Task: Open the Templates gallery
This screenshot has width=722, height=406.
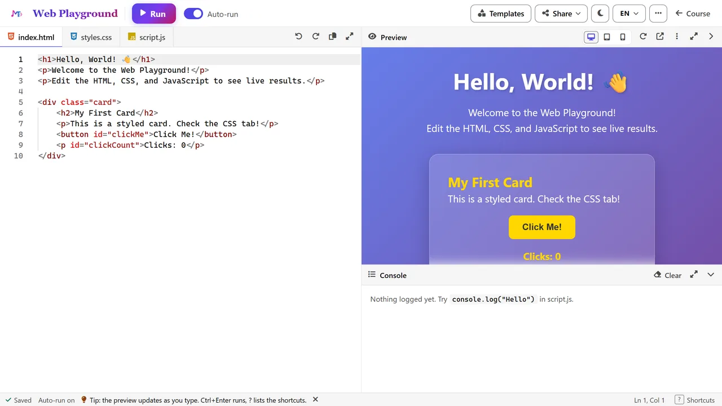Action: click(501, 14)
